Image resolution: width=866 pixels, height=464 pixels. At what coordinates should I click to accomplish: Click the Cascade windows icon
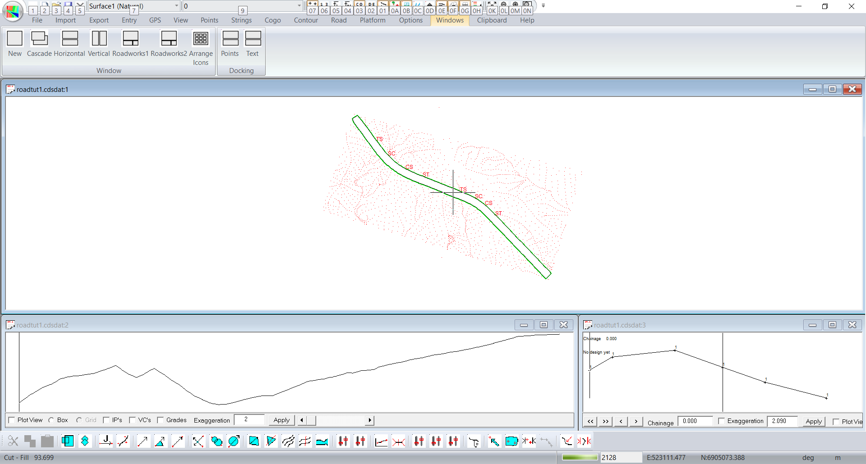[x=39, y=44]
